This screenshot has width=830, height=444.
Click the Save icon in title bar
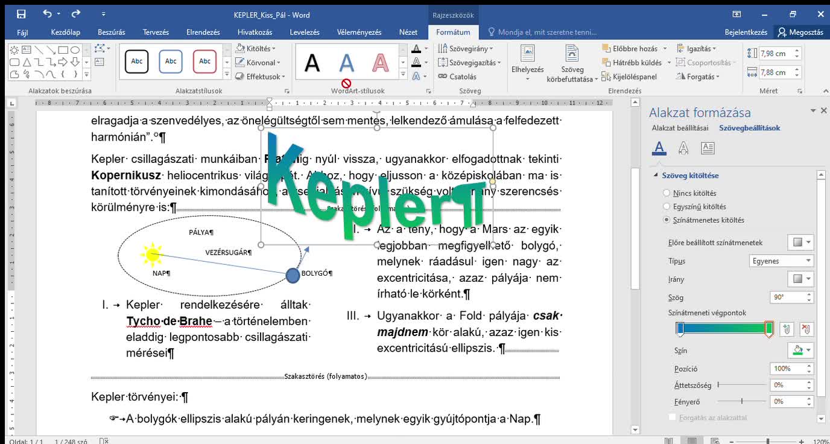pyautogui.click(x=21, y=14)
